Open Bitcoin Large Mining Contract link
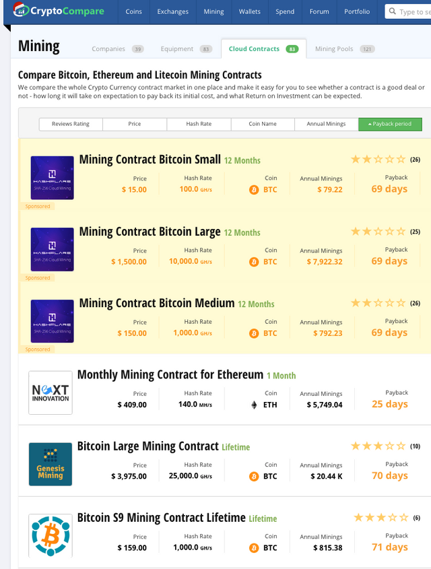Screen dimensions: 431x569 [x=148, y=446]
